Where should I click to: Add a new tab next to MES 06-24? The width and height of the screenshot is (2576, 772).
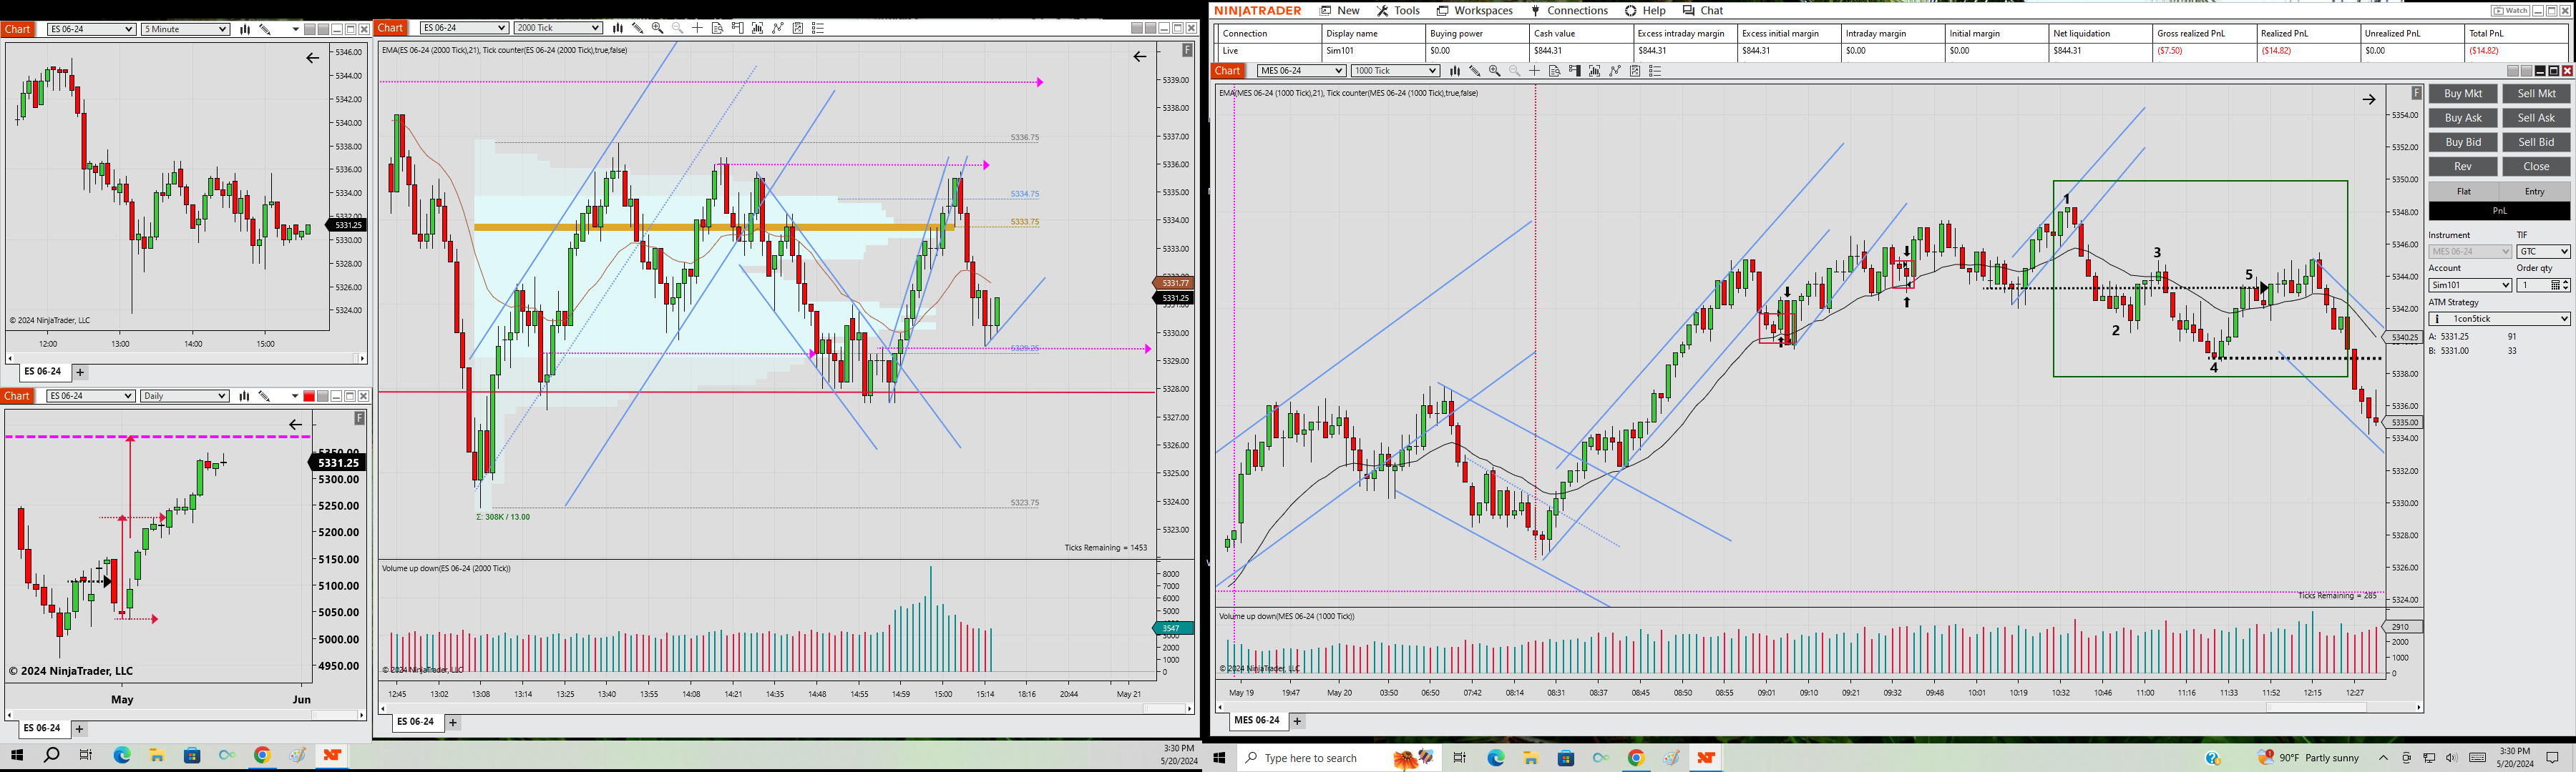click(x=1297, y=721)
